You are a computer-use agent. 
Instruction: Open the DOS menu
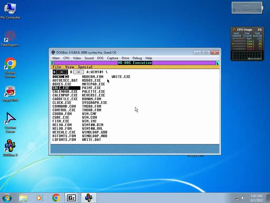click(100, 58)
